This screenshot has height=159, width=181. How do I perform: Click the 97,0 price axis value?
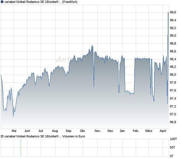coord(173,114)
